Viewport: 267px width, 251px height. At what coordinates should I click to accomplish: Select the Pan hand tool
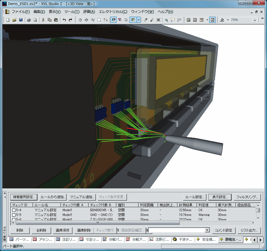(80, 20)
